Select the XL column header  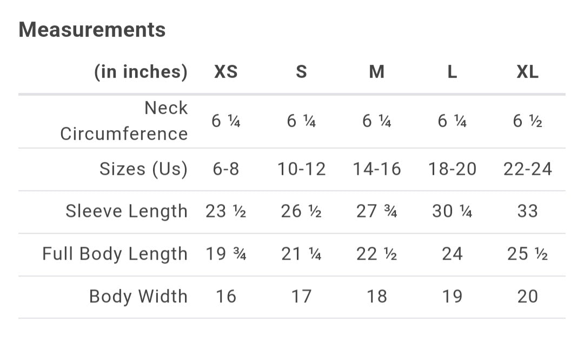527,72
